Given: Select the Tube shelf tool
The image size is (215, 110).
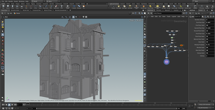Looking at the screenshot, I should (x=12, y=7).
